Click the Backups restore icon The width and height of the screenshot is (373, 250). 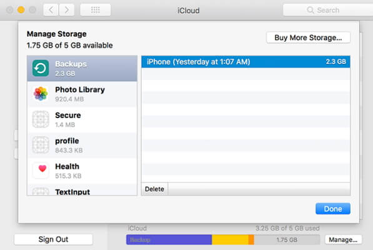[x=41, y=68]
